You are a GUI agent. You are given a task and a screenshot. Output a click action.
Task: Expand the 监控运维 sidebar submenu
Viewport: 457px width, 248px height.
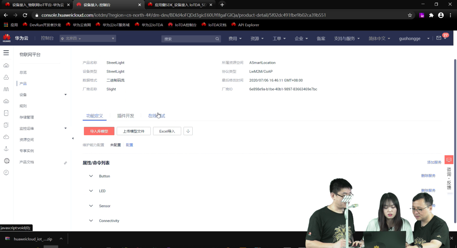click(x=66, y=128)
